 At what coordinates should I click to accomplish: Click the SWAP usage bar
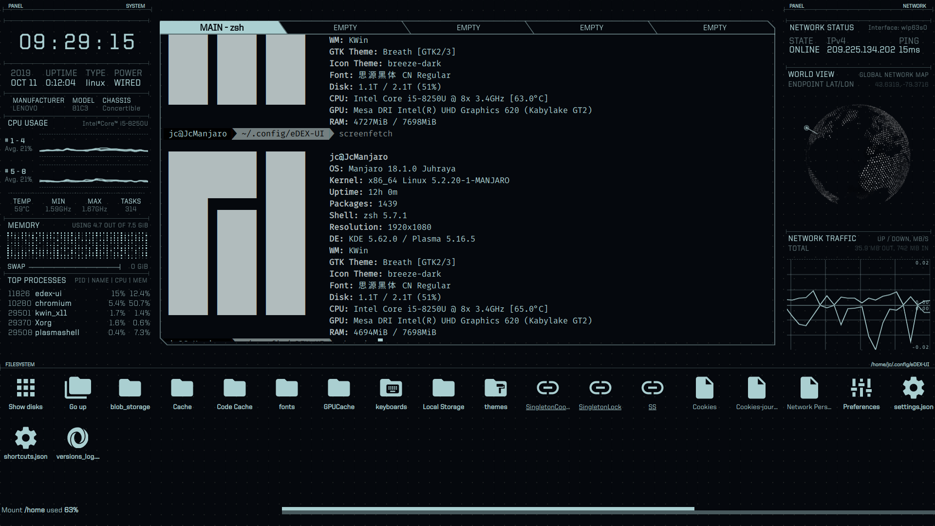click(x=75, y=266)
